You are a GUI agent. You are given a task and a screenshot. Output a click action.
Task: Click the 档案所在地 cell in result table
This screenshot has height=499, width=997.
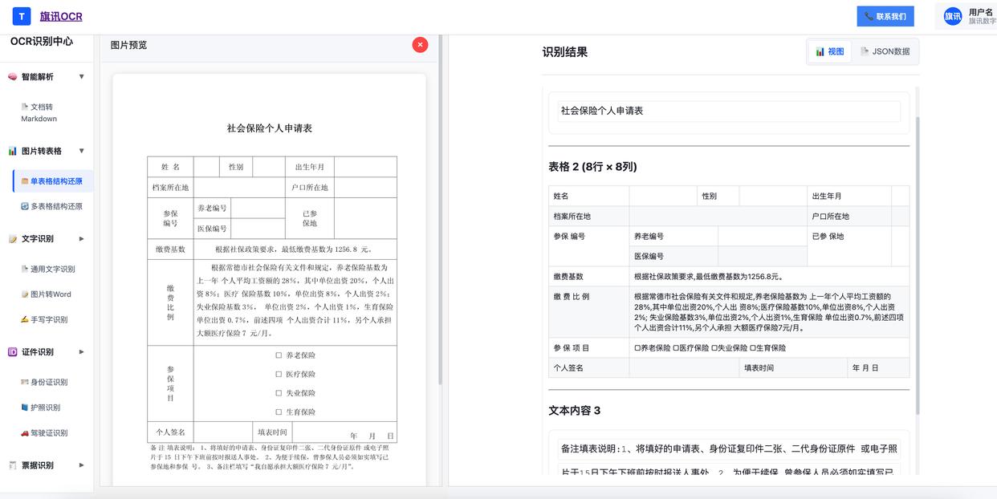[x=589, y=217]
